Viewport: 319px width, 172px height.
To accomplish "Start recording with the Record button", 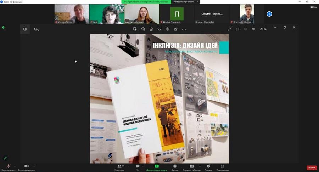I will click(x=175, y=167).
